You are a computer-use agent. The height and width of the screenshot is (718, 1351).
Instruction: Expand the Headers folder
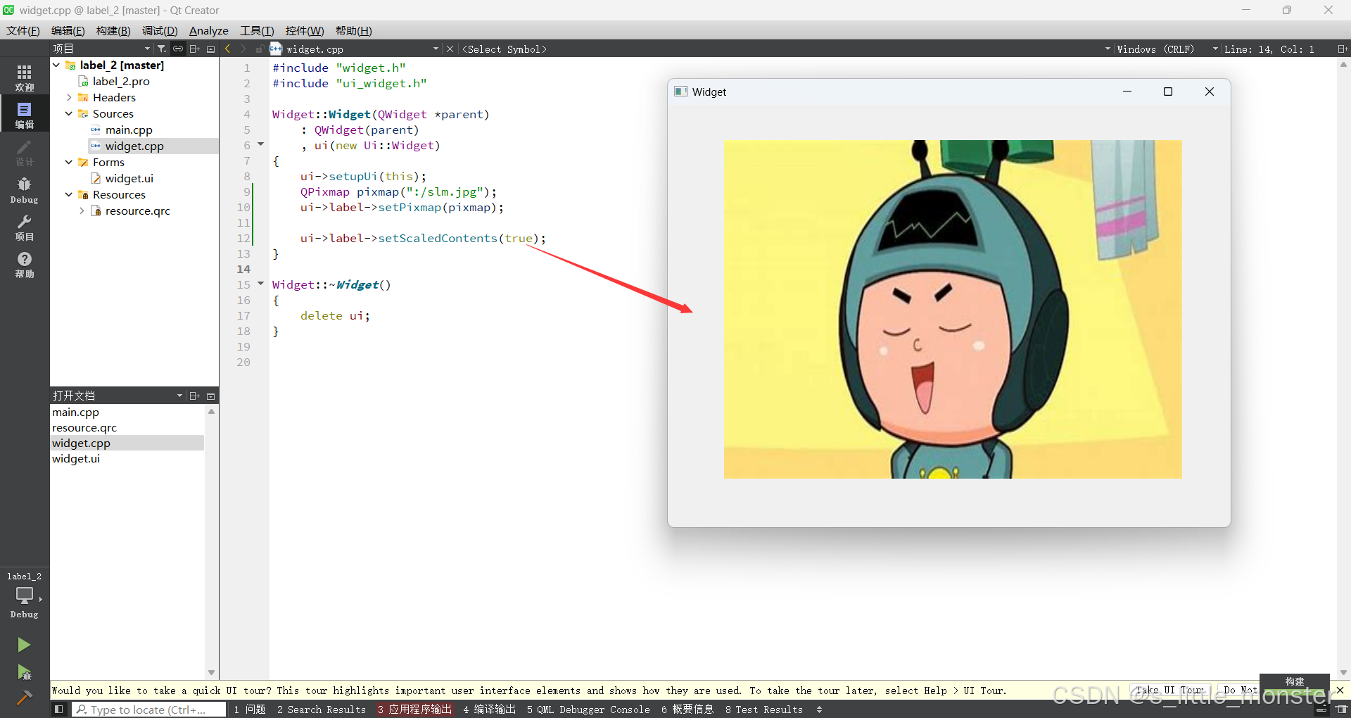(x=69, y=97)
